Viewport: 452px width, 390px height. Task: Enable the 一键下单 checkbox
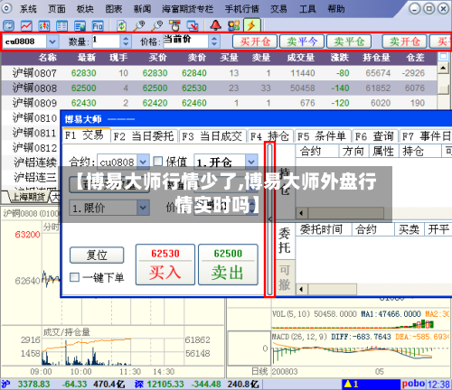click(x=74, y=277)
